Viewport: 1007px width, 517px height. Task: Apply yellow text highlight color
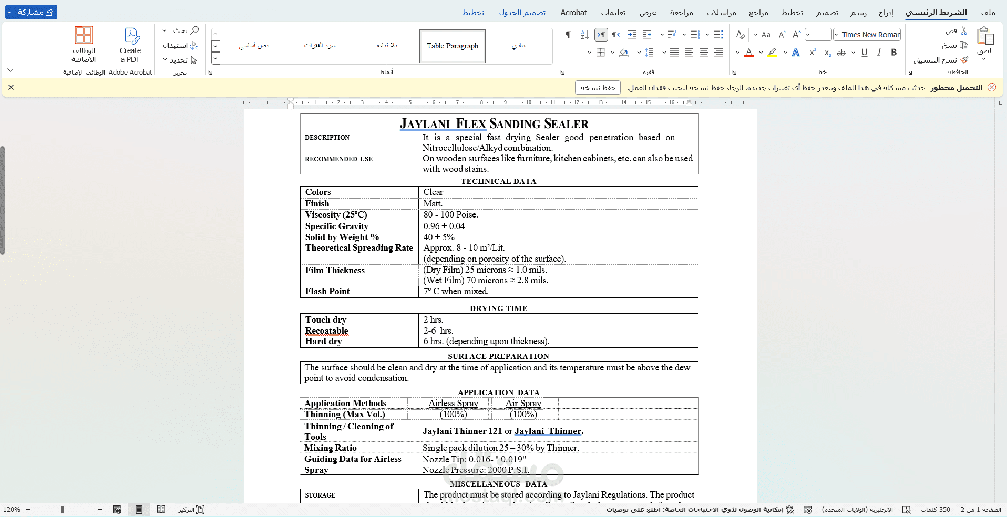[x=772, y=53]
